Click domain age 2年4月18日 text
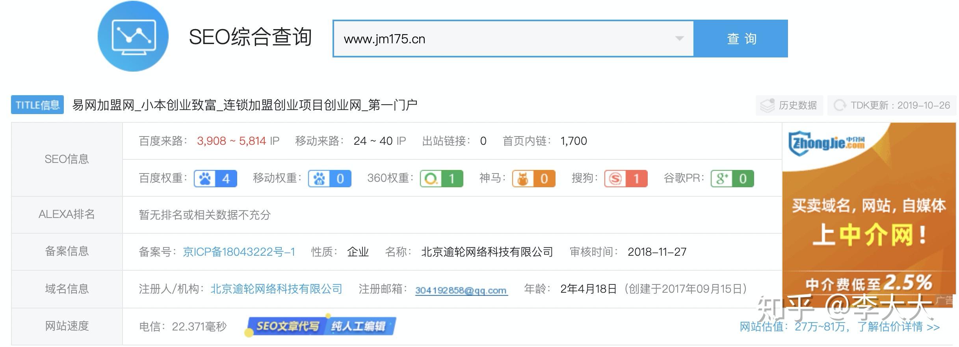The image size is (959, 347). pyautogui.click(x=588, y=289)
